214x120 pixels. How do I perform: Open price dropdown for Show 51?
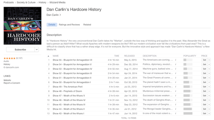(x=209, y=78)
